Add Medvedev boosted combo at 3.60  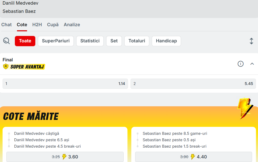[x=65, y=157]
